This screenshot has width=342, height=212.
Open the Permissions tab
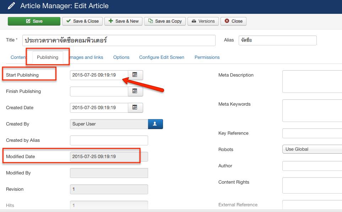click(x=207, y=57)
